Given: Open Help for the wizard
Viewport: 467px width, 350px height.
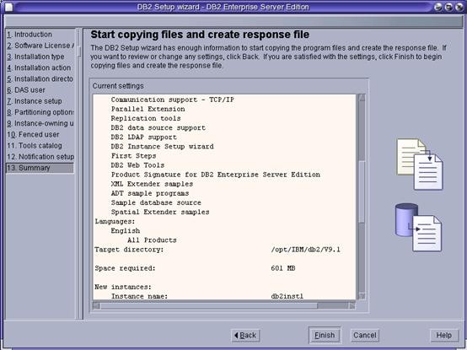Looking at the screenshot, I should pos(443,336).
